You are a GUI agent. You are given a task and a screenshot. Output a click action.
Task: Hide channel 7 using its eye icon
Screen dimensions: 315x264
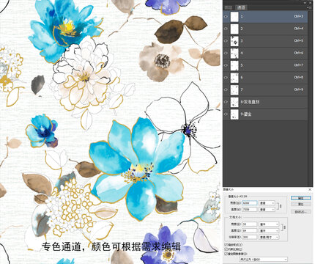pyautogui.click(x=226, y=89)
